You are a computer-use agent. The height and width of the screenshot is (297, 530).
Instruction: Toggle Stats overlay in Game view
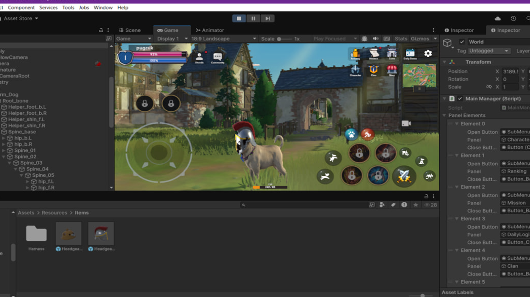pyautogui.click(x=401, y=39)
